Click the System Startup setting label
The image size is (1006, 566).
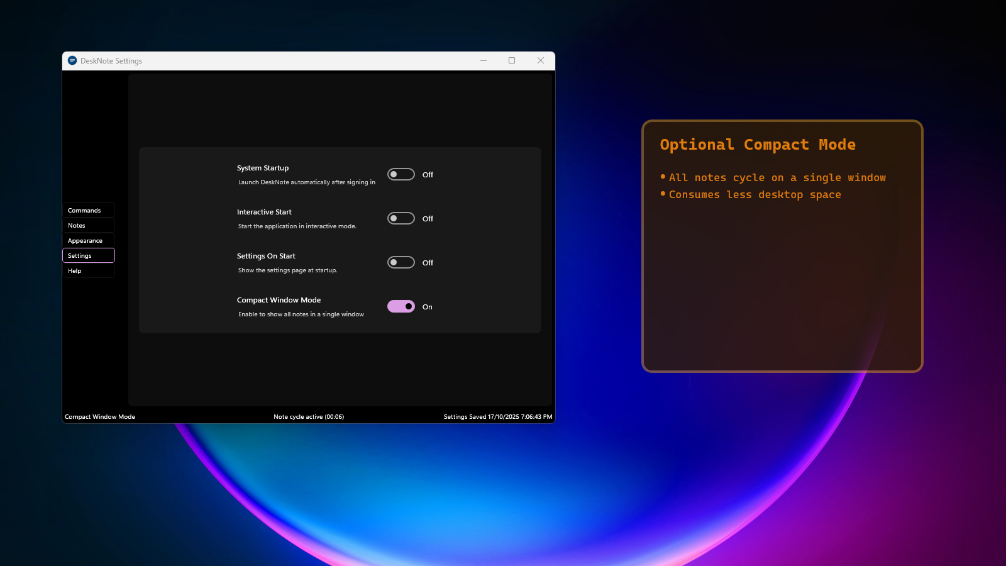pyautogui.click(x=263, y=168)
